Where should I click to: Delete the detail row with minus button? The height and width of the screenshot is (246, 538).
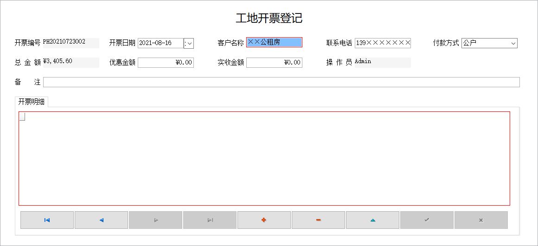pyautogui.click(x=319, y=220)
